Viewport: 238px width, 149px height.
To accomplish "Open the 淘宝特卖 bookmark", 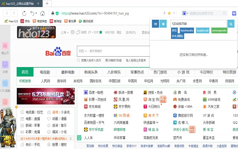I will point(40,21).
